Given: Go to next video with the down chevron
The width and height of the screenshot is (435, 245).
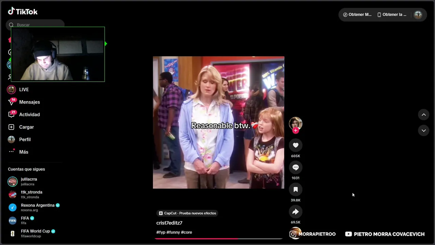Looking at the screenshot, I should [424, 130].
